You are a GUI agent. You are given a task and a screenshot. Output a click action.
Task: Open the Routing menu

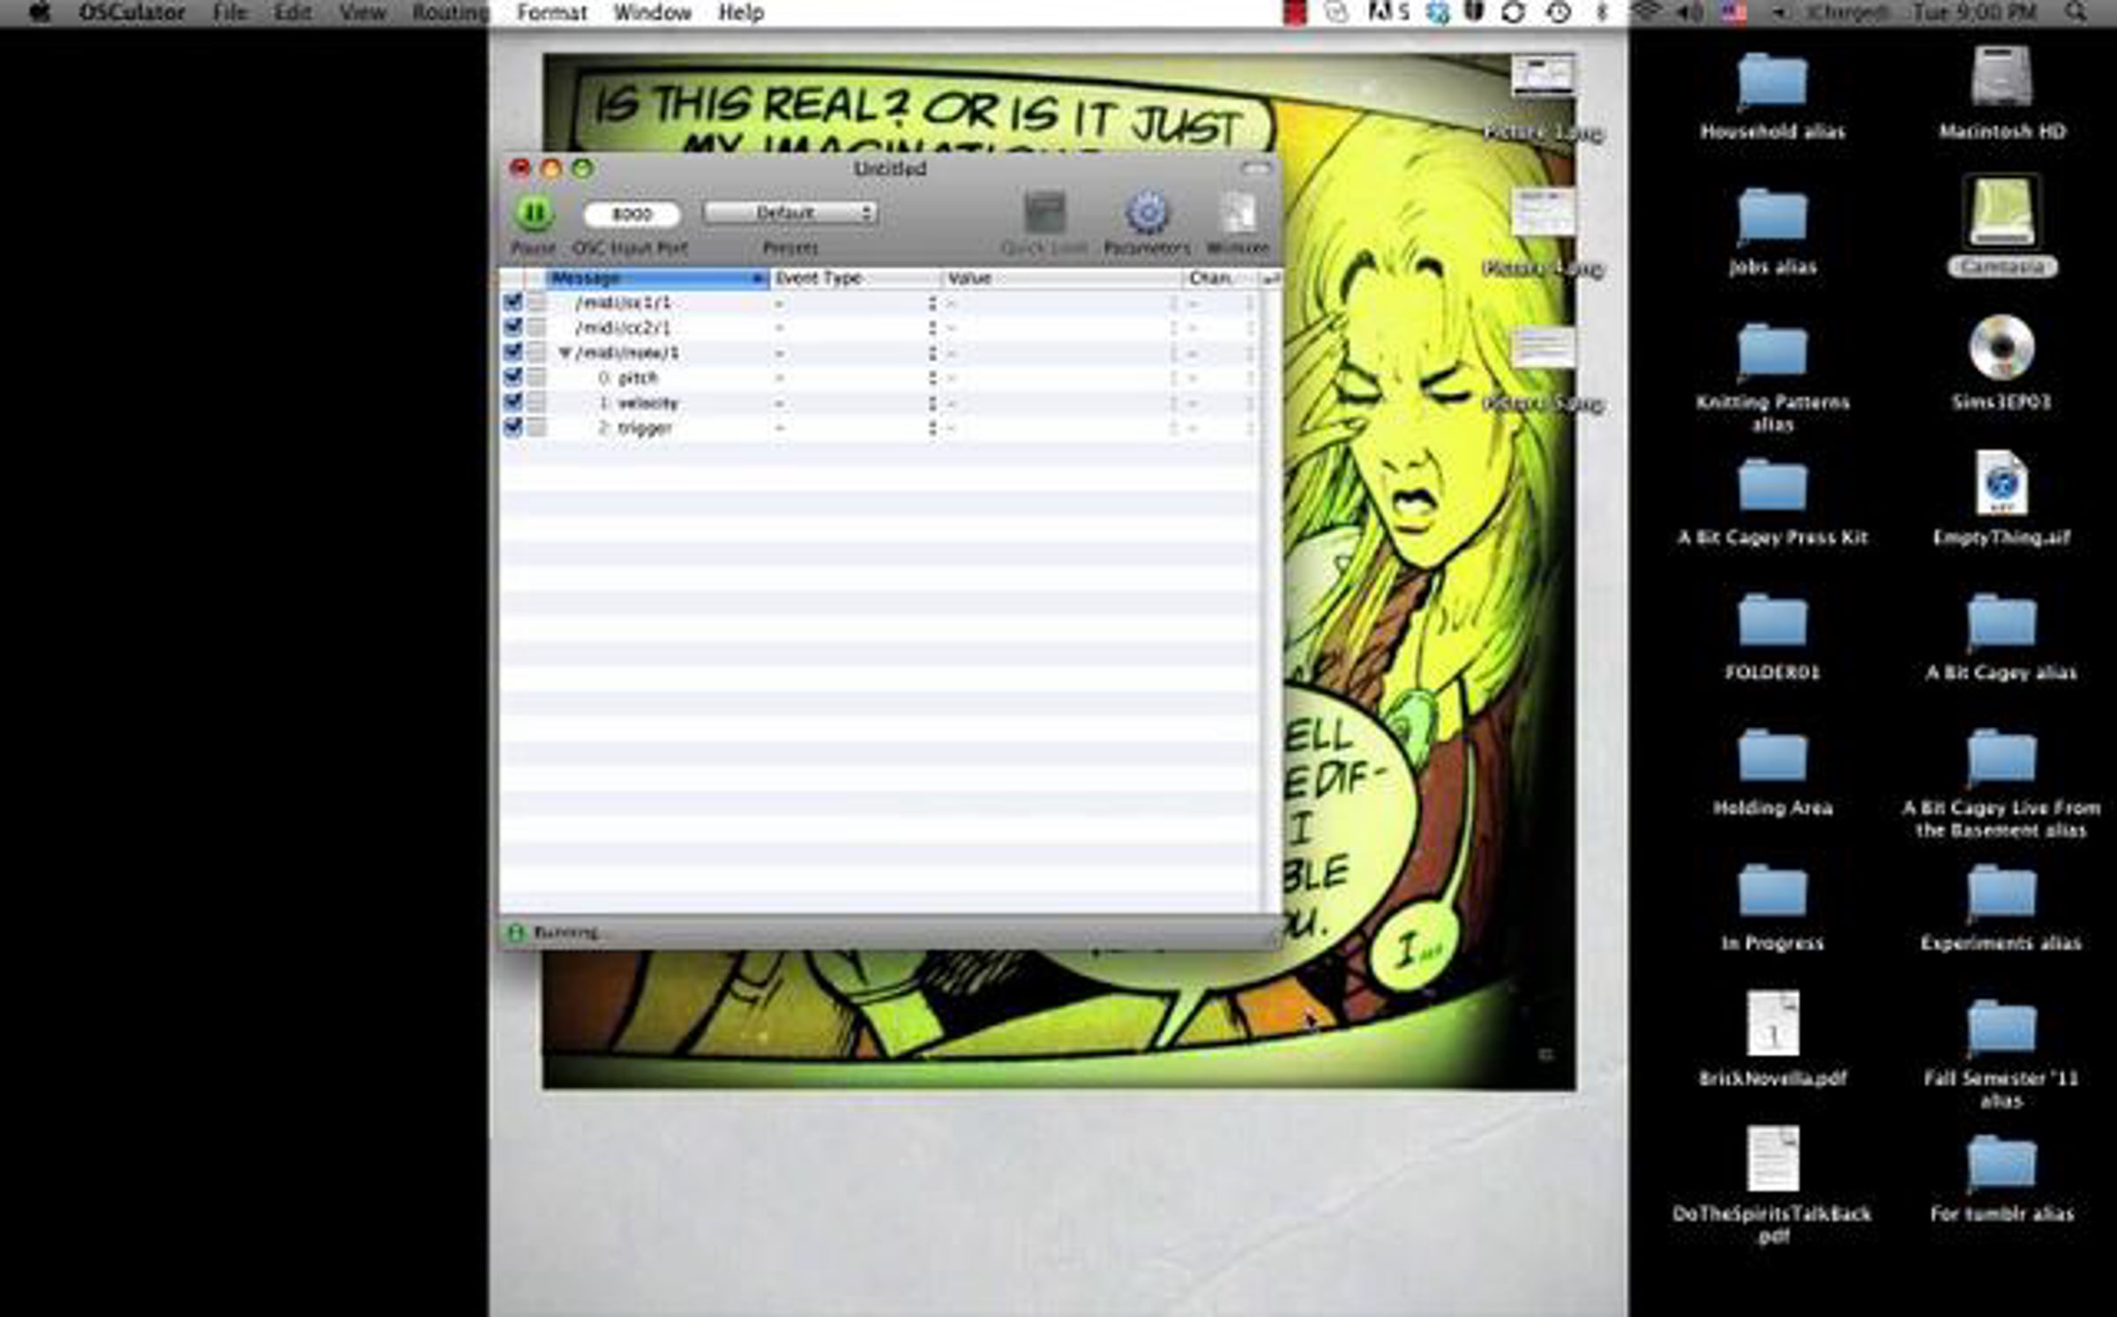pyautogui.click(x=451, y=13)
